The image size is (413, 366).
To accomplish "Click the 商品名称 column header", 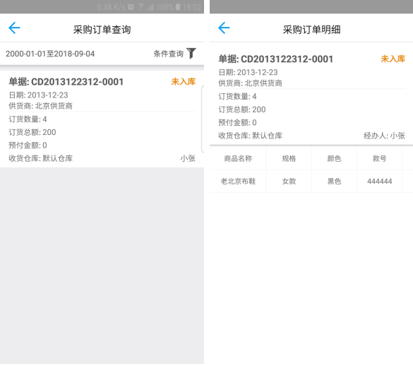I will point(238,158).
